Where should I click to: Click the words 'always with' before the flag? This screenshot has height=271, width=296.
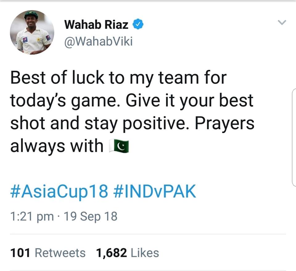57,146
